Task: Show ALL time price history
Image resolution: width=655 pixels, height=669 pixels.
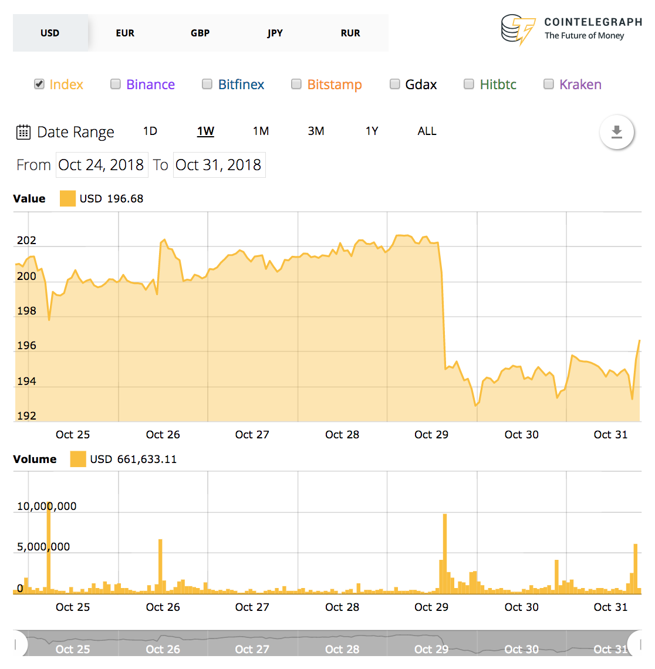Action: [x=427, y=131]
